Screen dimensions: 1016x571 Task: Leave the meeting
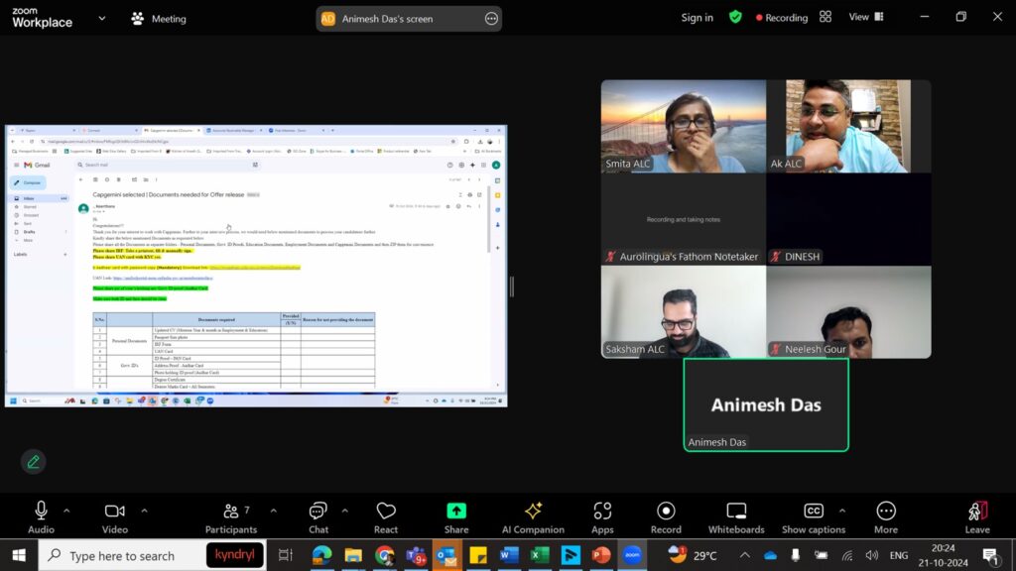(x=976, y=516)
